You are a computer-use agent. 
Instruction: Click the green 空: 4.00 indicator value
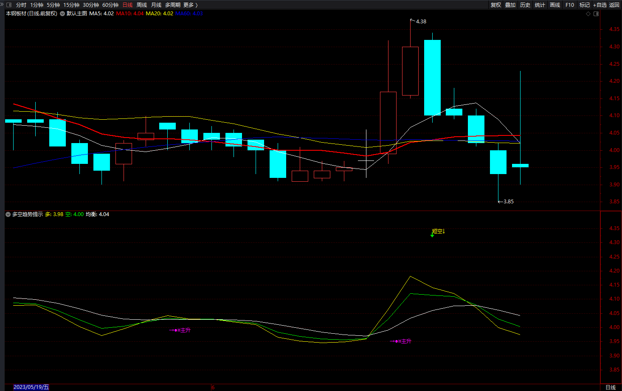75,214
